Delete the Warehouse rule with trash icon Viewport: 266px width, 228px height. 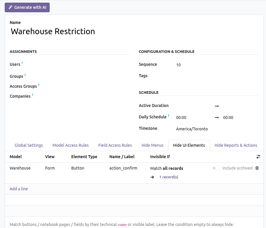click(257, 168)
